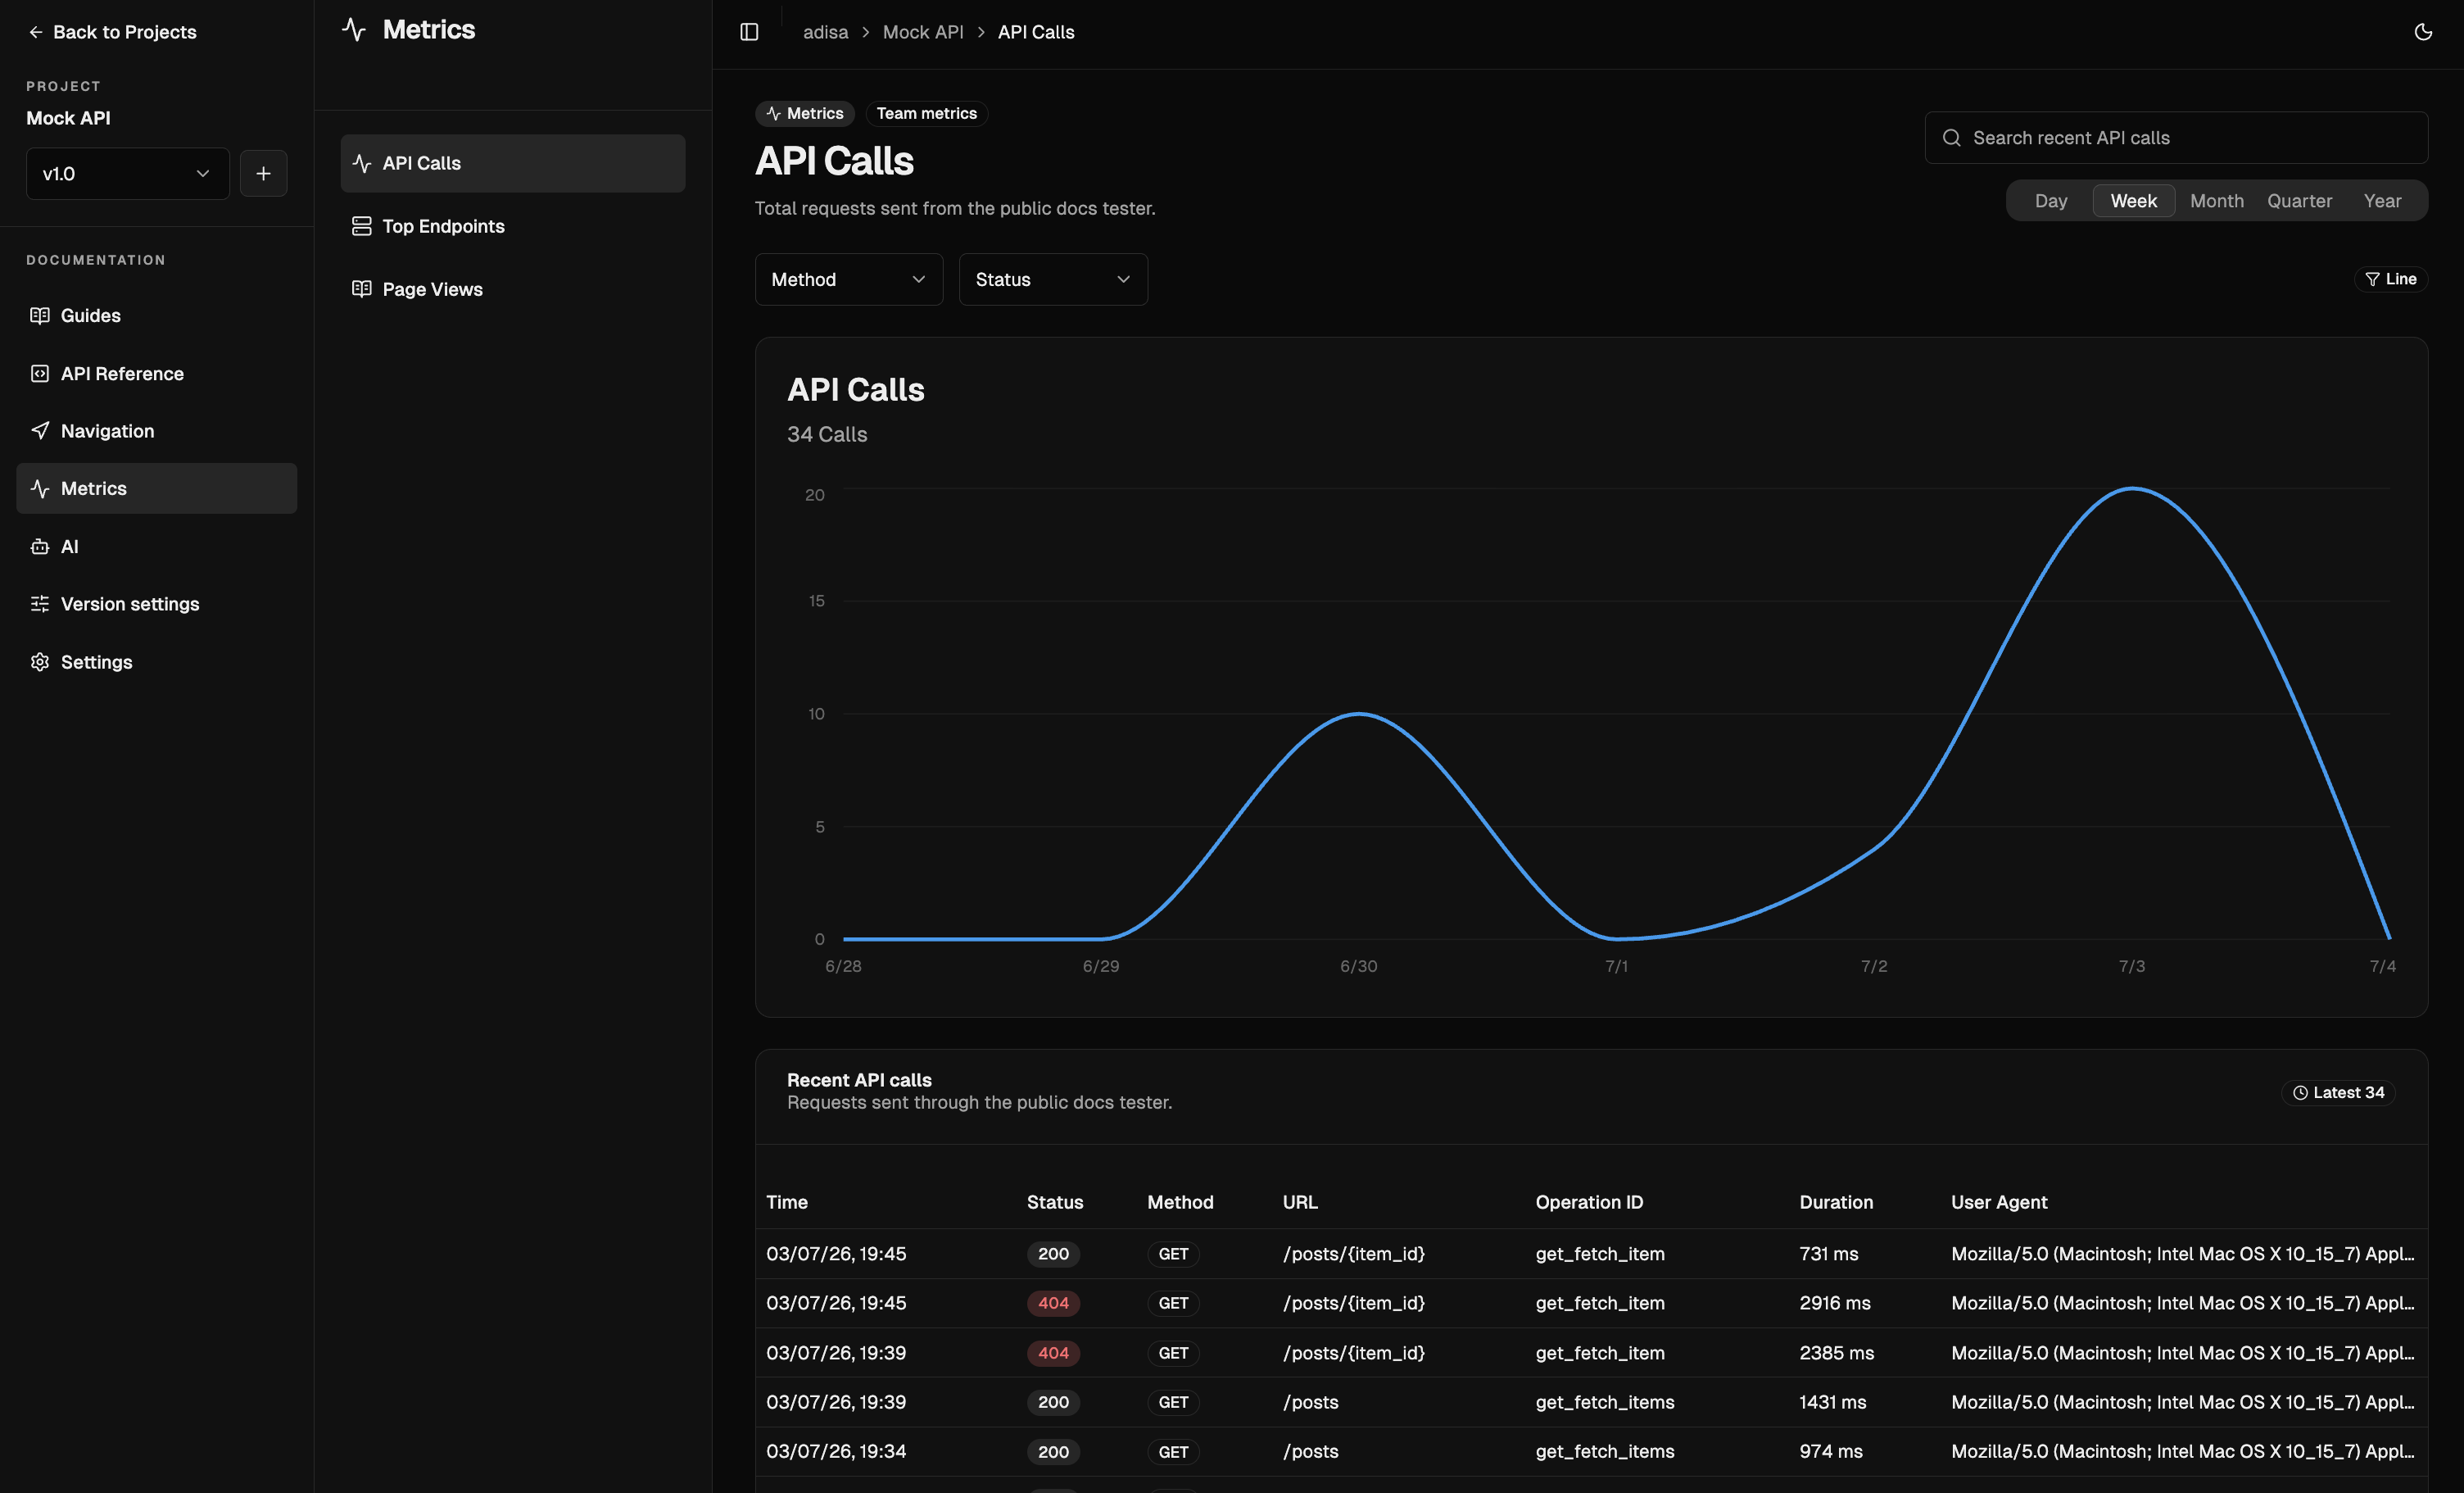
Task: Click the clock icon in Latest 34 badge
Action: (2300, 1093)
